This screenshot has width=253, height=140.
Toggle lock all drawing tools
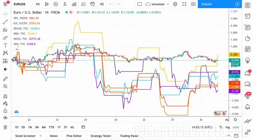click(x=5, y=111)
